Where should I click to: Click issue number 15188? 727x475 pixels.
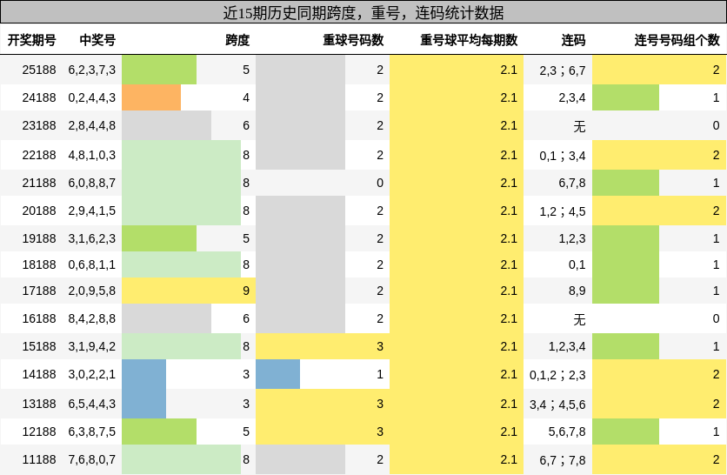pos(39,346)
